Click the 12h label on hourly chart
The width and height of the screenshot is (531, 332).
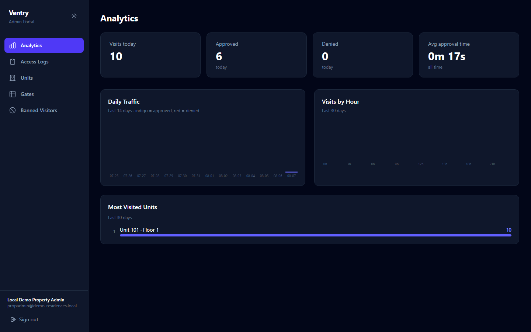[421, 164]
